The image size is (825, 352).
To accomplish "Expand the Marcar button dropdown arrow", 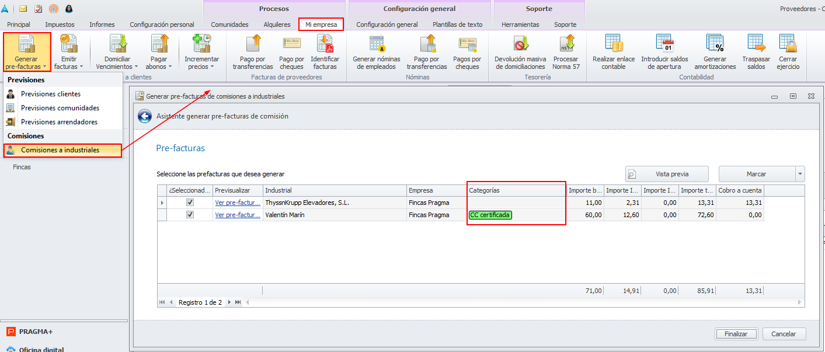I will click(x=800, y=174).
